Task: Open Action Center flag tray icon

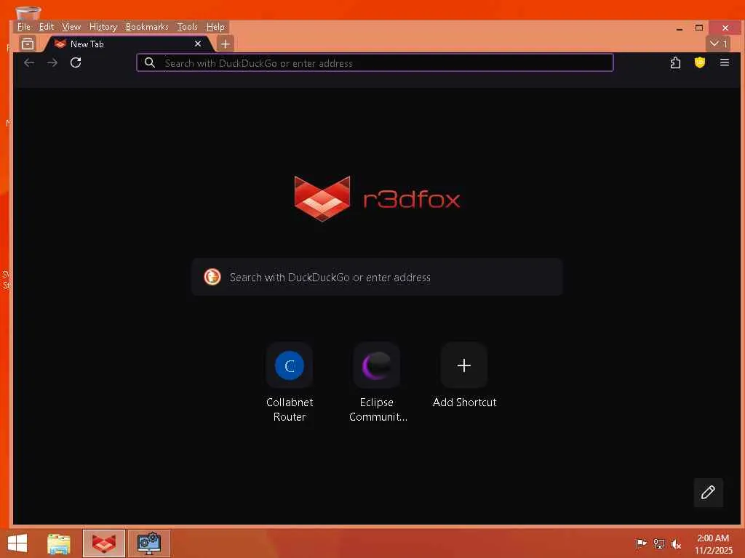Action: click(641, 543)
